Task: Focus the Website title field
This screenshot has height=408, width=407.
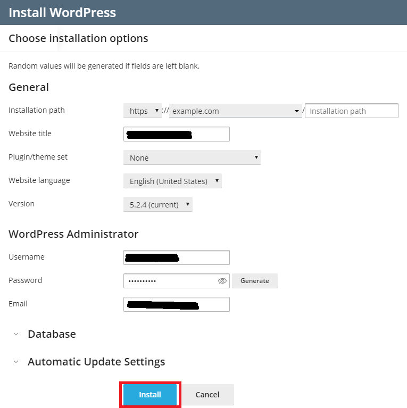Action: pyautogui.click(x=177, y=134)
